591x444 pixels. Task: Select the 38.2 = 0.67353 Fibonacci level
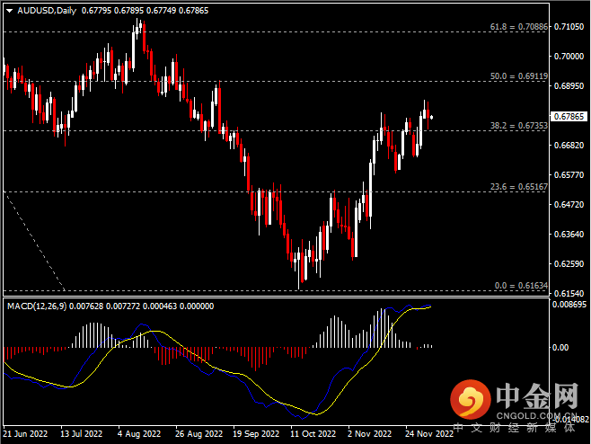pos(518,127)
